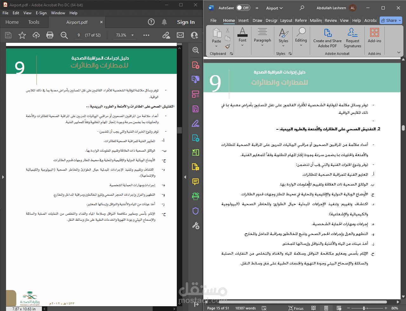Open Combine Files tool in Acrobat side pane
This screenshot has height=311, width=406.
coord(196,80)
